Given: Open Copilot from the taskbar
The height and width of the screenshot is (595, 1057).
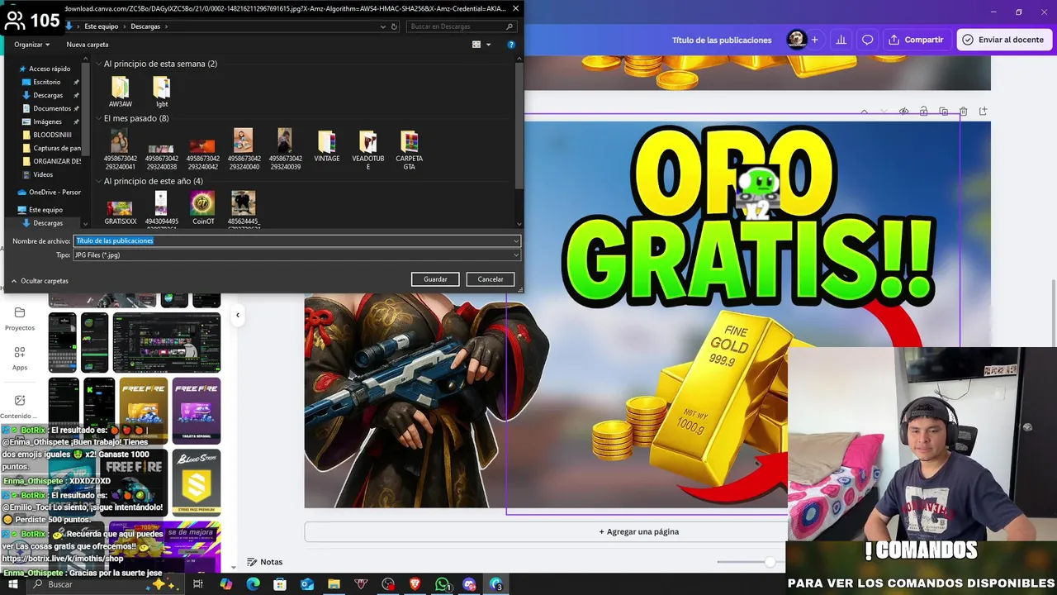Looking at the screenshot, I should point(225,584).
